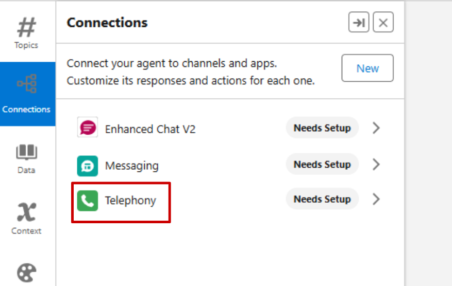The height and width of the screenshot is (286, 452).
Task: Expand the Enhanced Chat V2 chevron
Action: click(x=376, y=128)
